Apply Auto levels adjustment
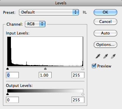The image size is (122, 109). [x=105, y=33]
